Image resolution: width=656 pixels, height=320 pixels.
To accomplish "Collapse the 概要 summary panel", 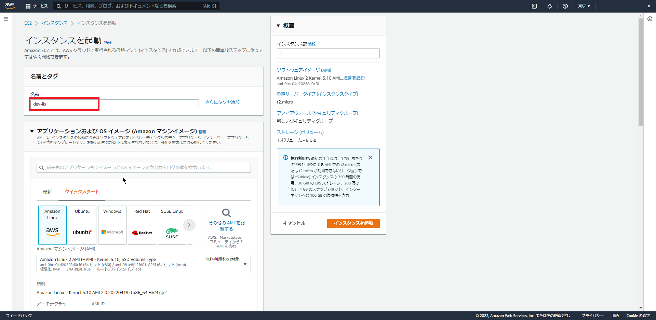I will 278,25.
